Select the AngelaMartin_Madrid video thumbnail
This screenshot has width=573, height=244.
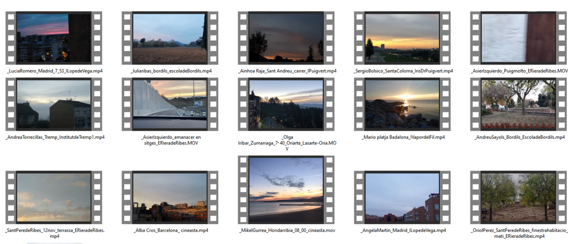tap(402, 196)
